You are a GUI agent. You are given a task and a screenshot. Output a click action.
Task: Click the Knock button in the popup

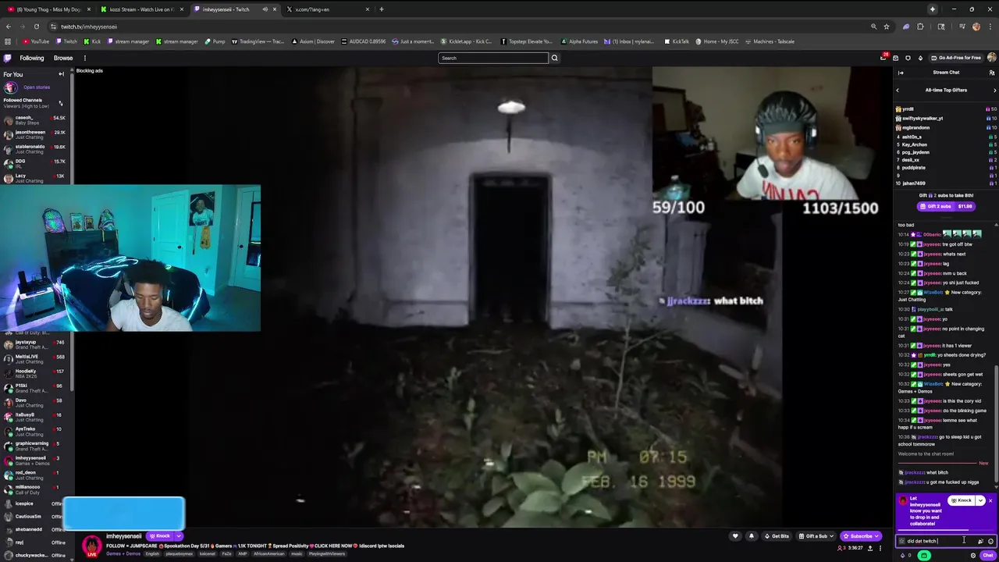click(962, 500)
